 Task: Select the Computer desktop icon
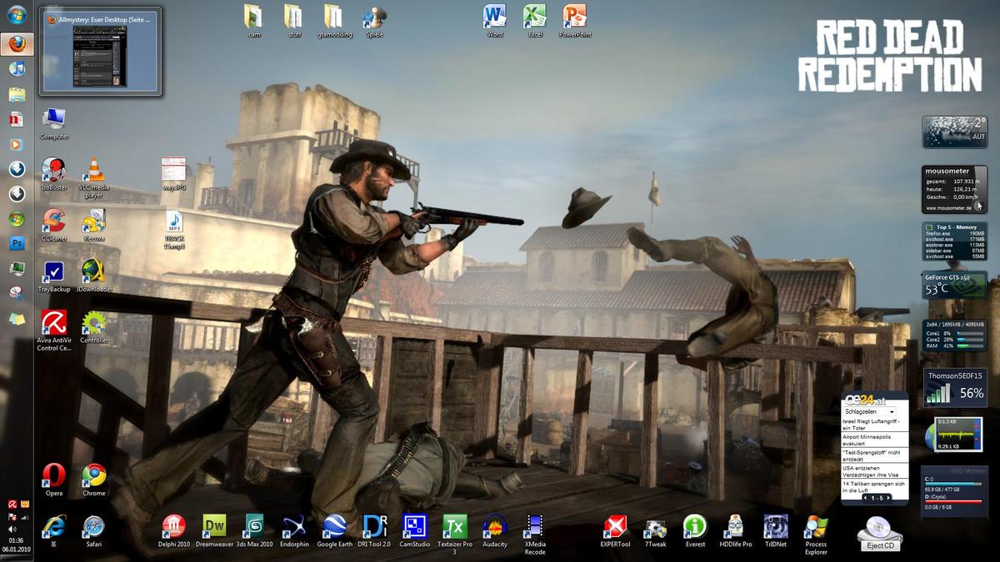54,123
